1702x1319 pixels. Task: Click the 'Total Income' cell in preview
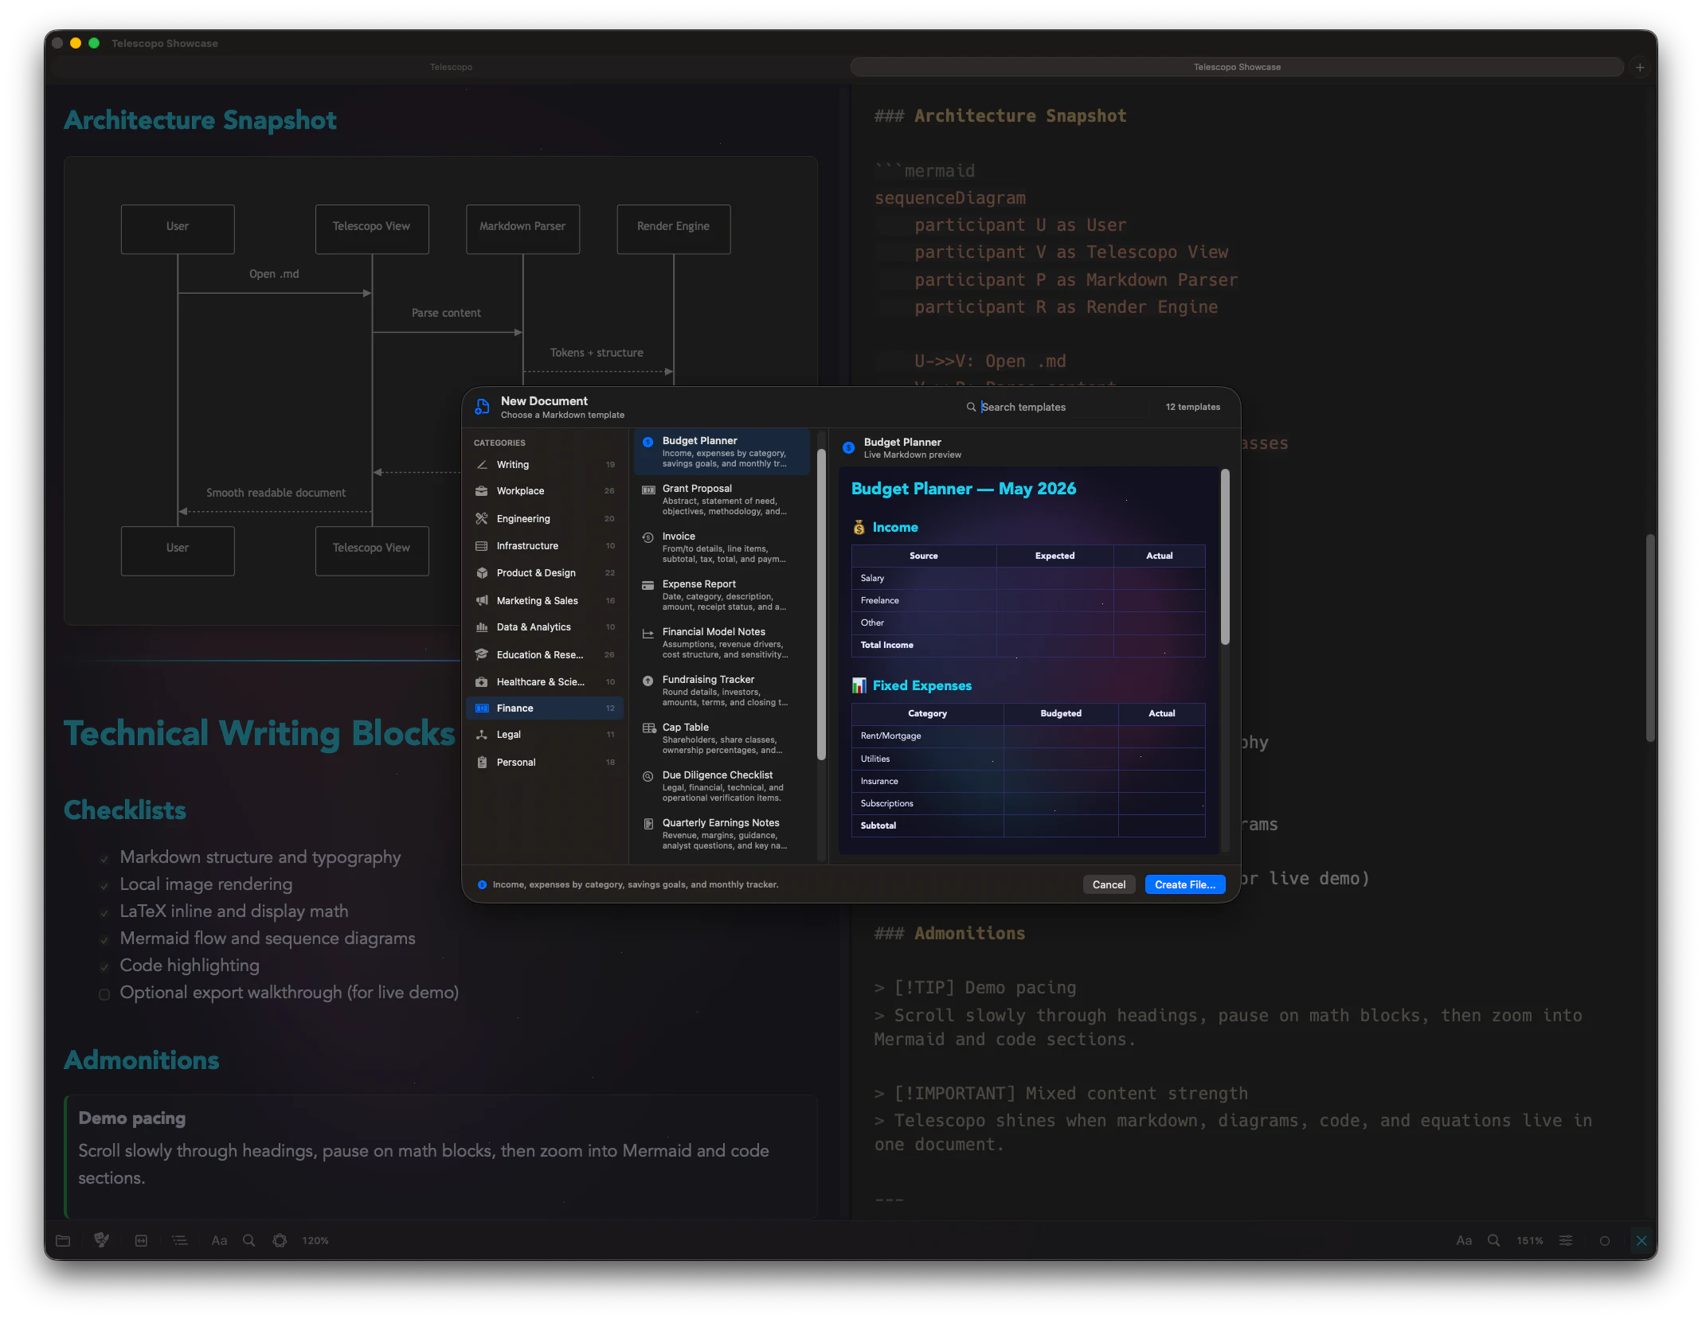pos(924,645)
